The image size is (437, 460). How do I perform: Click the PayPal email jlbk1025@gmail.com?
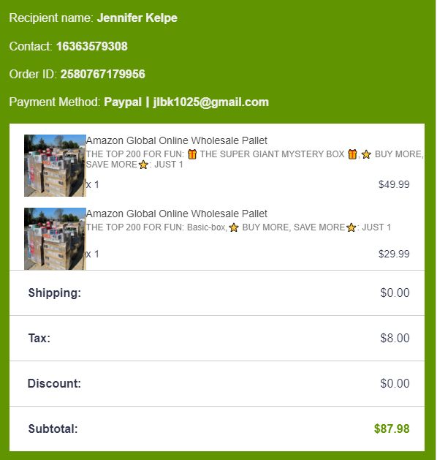(210, 102)
